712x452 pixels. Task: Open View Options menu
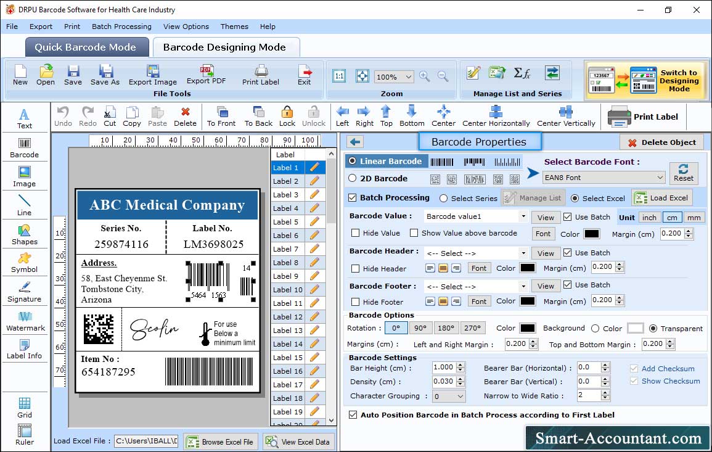click(x=186, y=27)
